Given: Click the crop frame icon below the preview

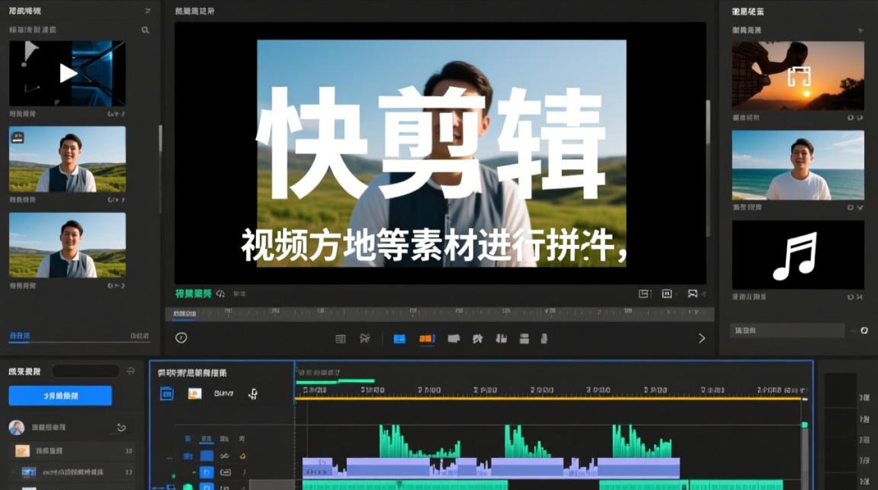Looking at the screenshot, I should click(643, 294).
